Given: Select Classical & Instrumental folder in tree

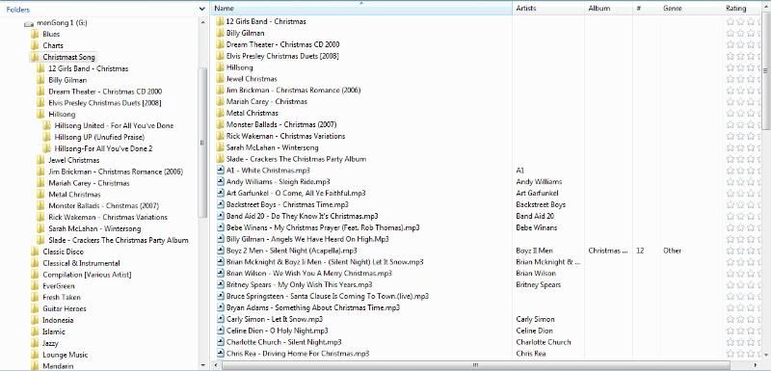Looking at the screenshot, I should 81,263.
